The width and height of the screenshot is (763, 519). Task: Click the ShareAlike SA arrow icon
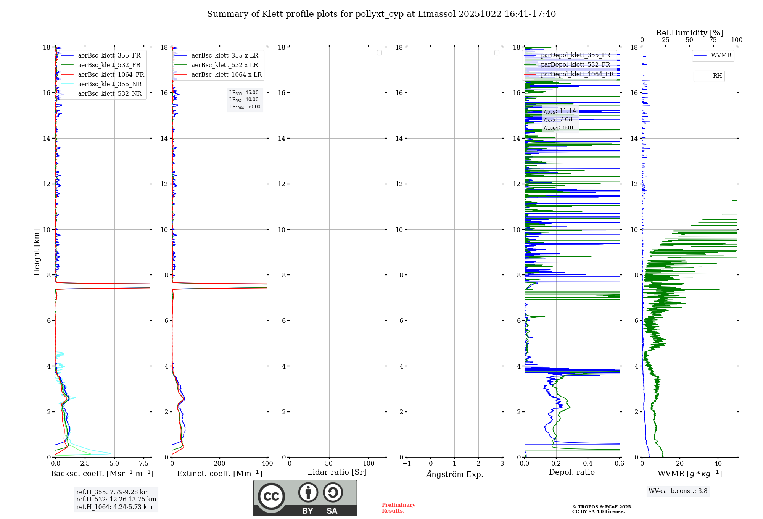click(333, 492)
